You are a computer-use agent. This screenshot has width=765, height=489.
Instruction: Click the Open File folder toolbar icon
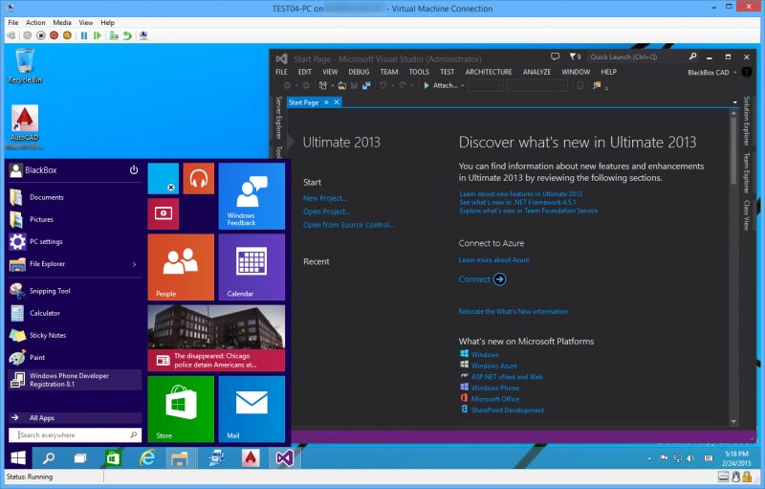[x=342, y=85]
